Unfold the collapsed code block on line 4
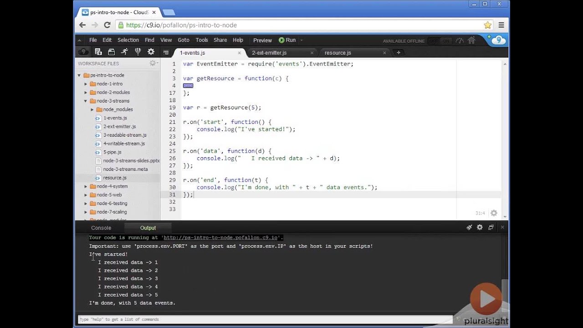Image resolution: width=583 pixels, height=328 pixels. point(188,86)
